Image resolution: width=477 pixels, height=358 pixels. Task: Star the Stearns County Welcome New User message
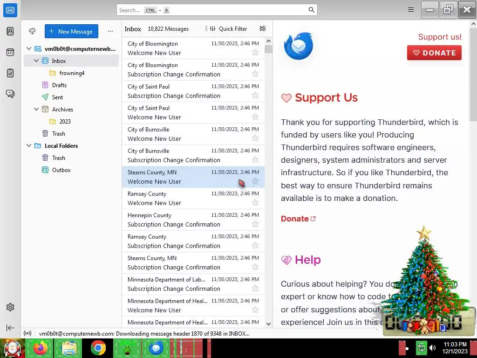click(255, 181)
